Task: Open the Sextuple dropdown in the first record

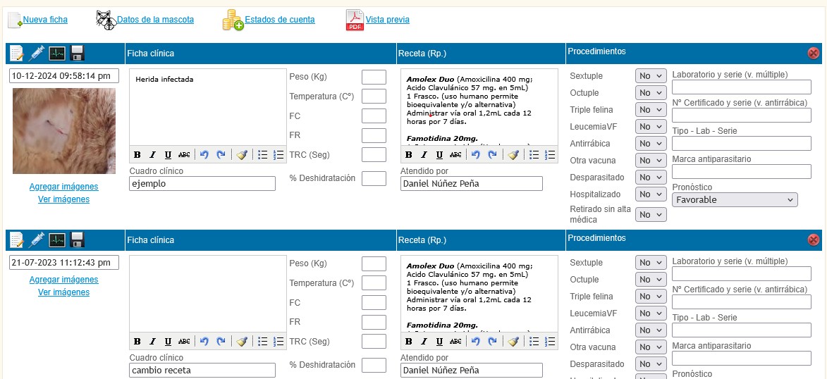Action: (x=651, y=76)
